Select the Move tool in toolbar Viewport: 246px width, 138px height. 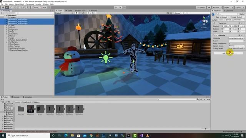7,7
